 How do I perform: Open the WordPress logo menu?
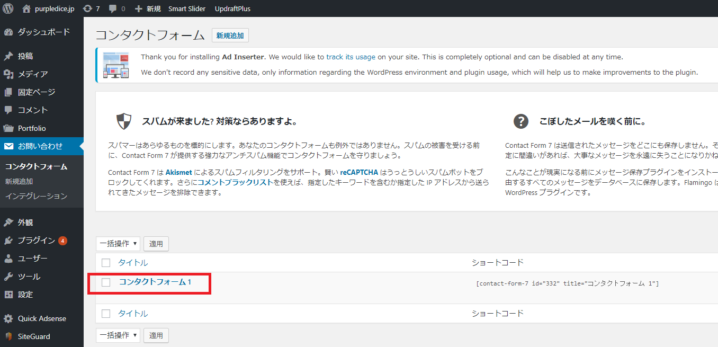click(8, 8)
